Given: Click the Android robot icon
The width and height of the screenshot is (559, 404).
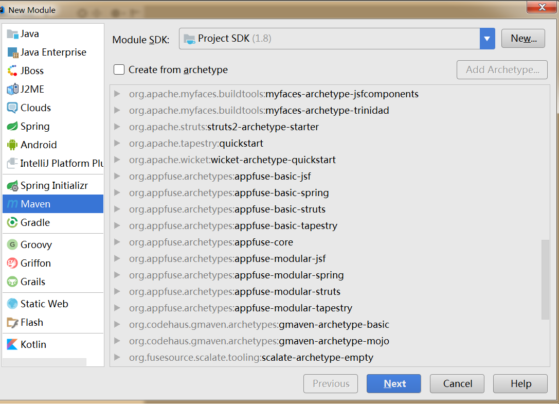Looking at the screenshot, I should click(x=12, y=145).
